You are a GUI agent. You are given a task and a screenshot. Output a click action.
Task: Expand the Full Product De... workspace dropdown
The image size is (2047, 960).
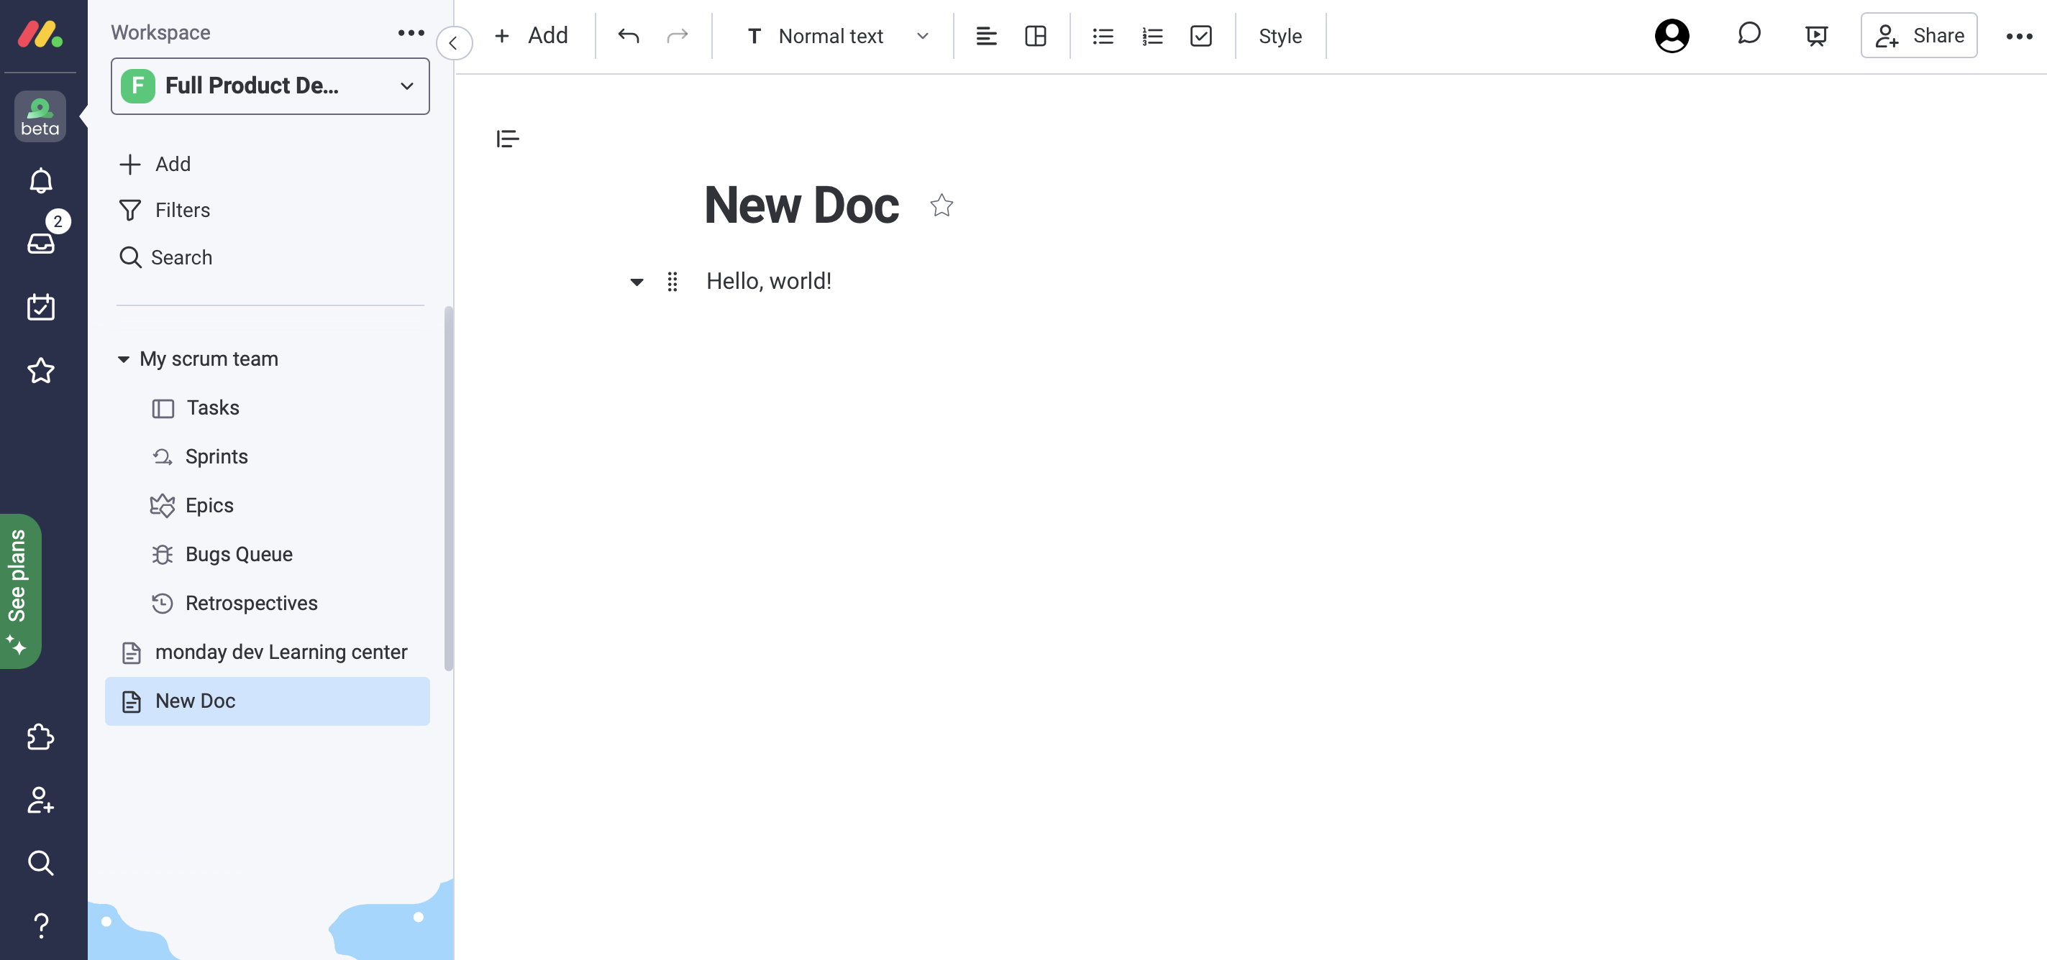(x=407, y=86)
